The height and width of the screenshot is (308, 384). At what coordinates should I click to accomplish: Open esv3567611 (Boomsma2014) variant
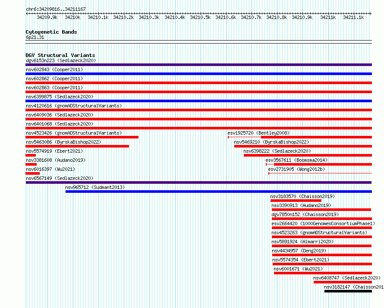[296, 160]
